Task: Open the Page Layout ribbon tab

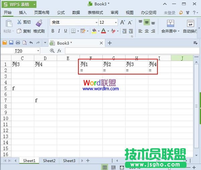Action: [x=42, y=13]
